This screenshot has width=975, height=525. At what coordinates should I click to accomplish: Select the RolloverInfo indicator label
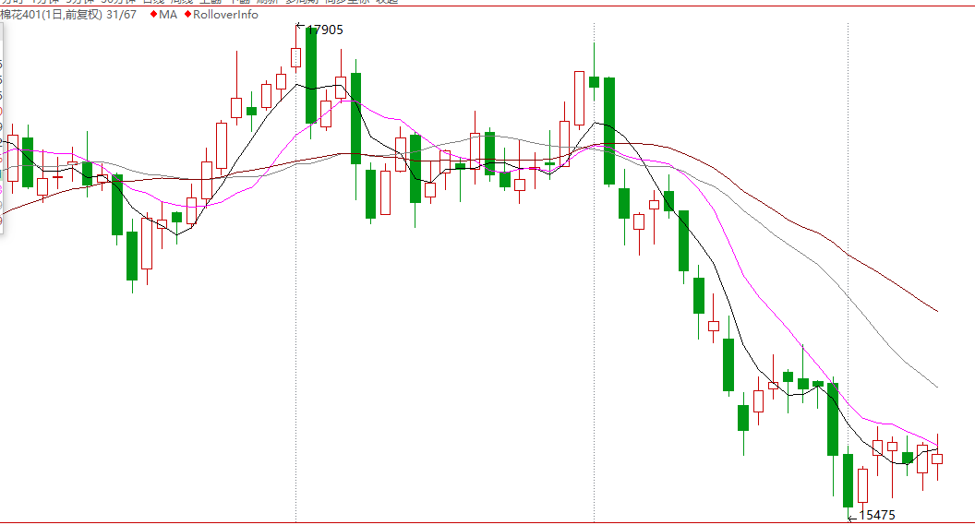225,14
